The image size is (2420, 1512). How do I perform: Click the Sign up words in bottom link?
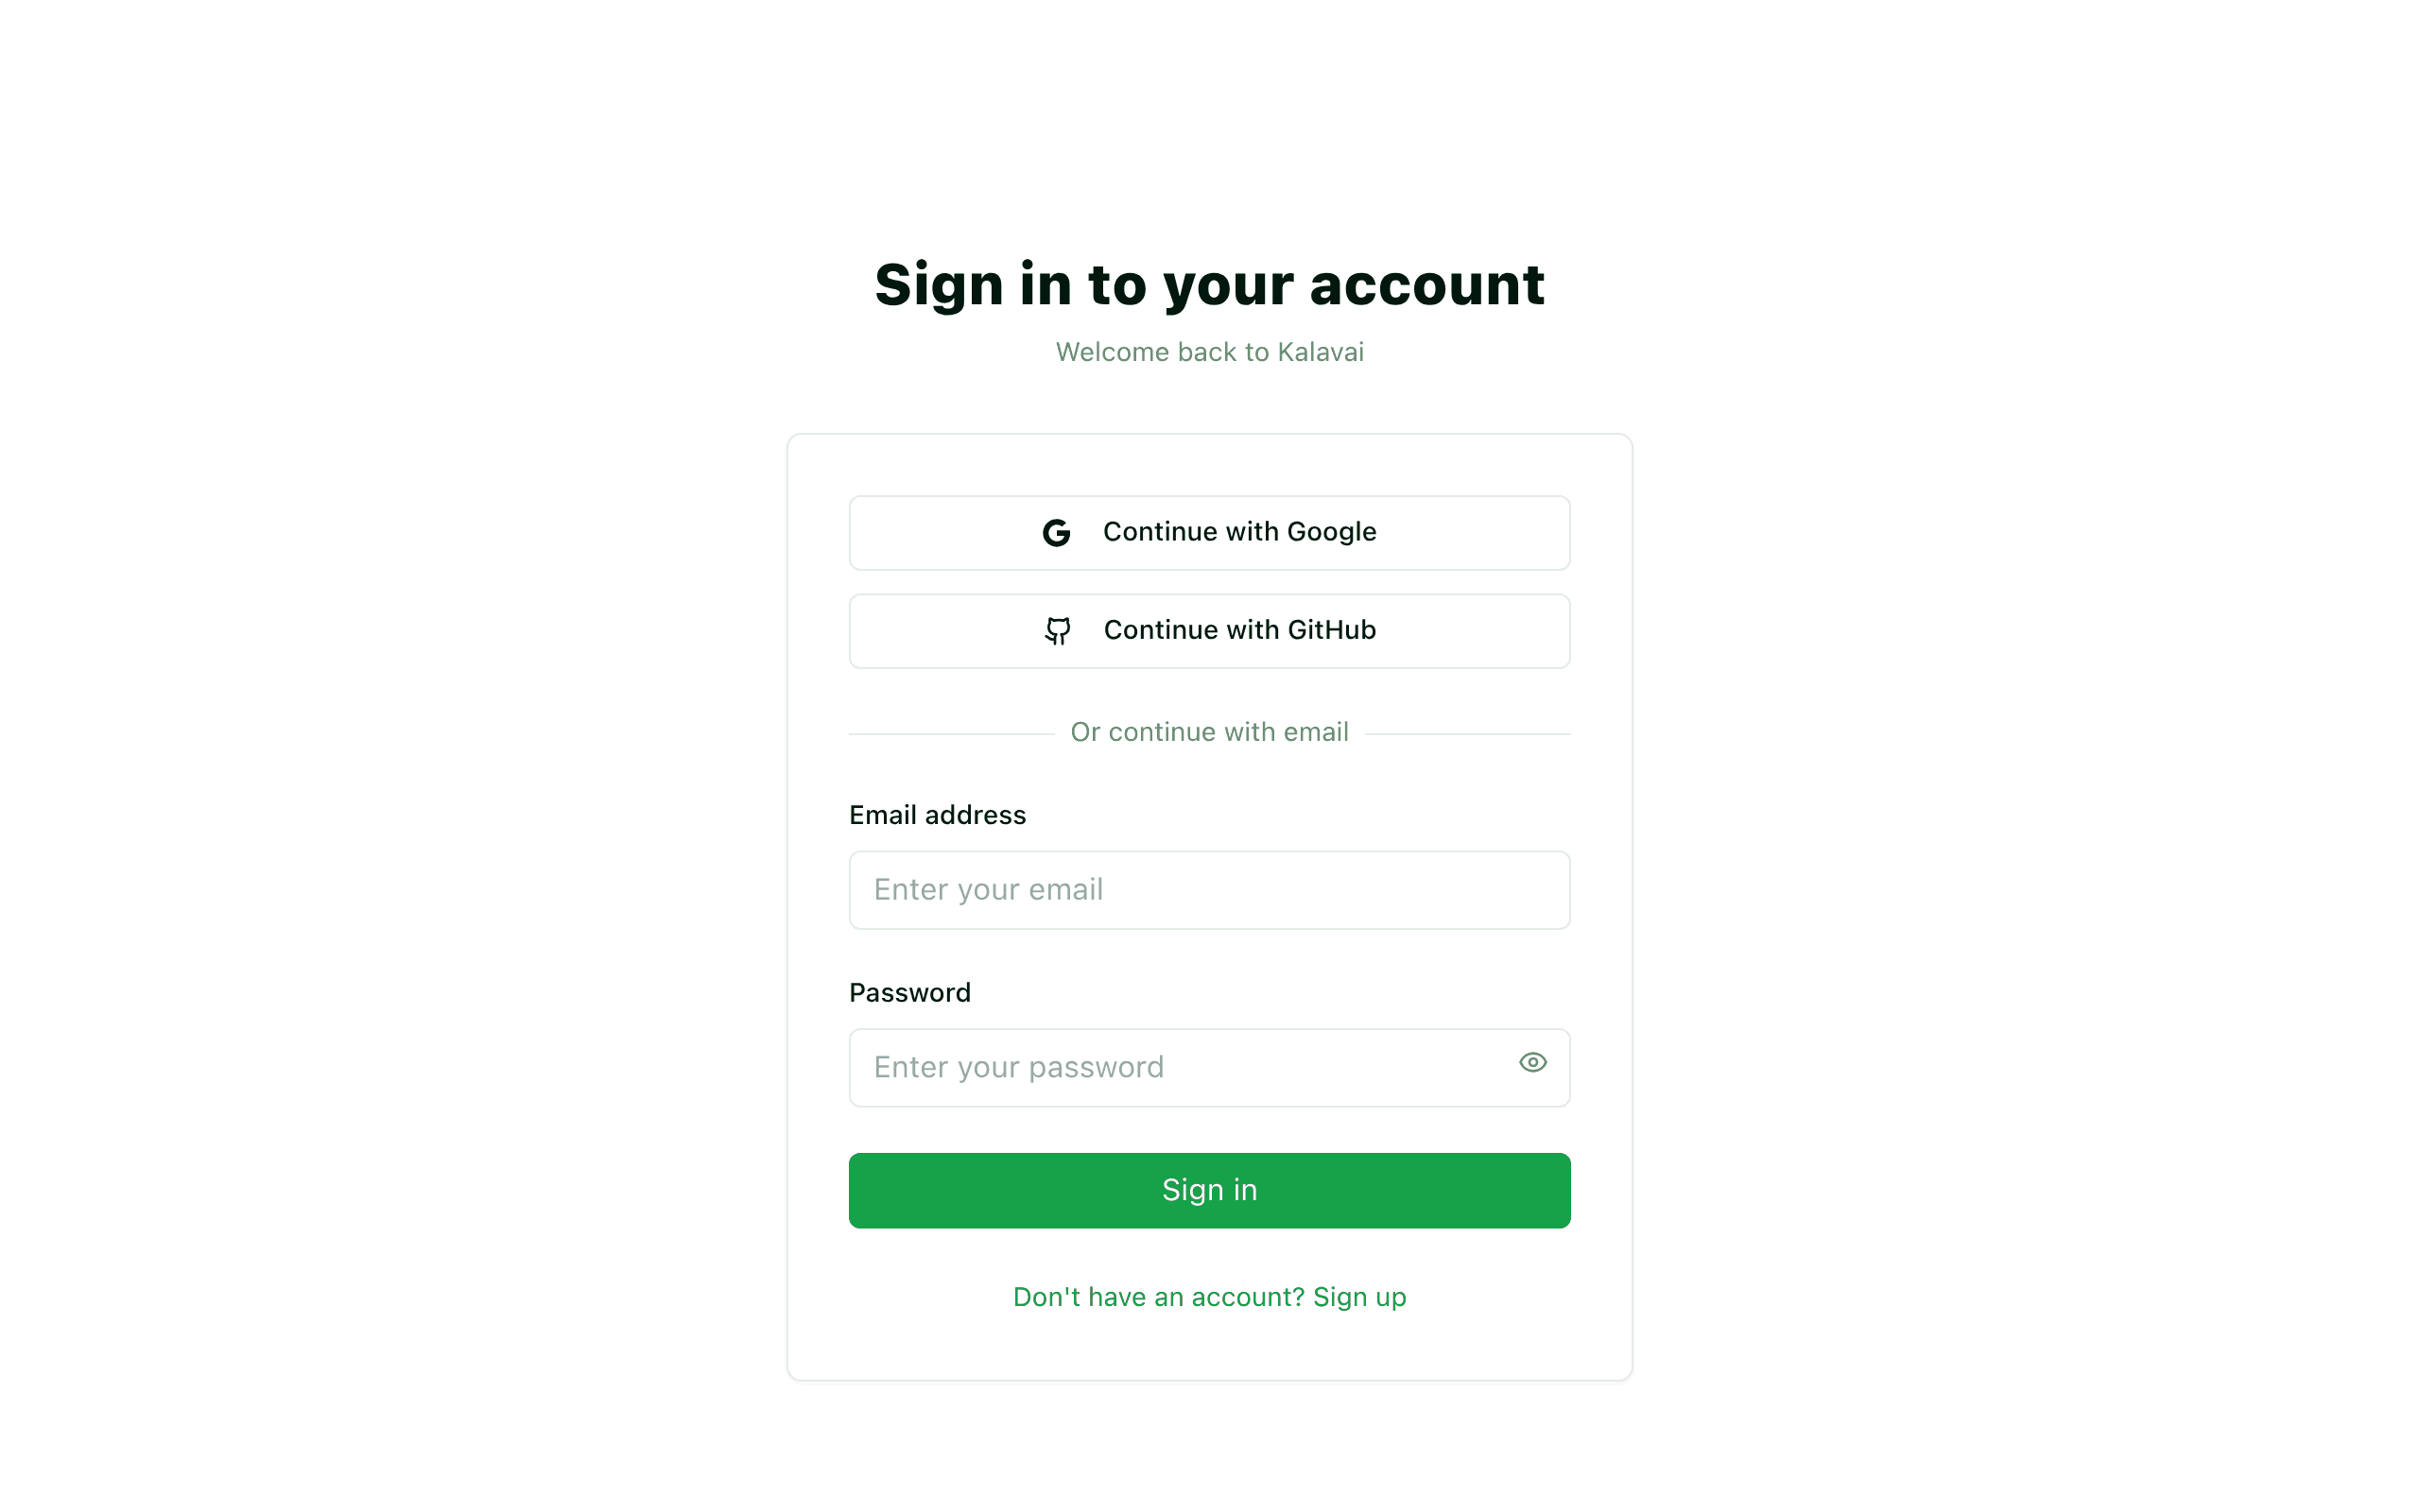[x=1359, y=1297]
